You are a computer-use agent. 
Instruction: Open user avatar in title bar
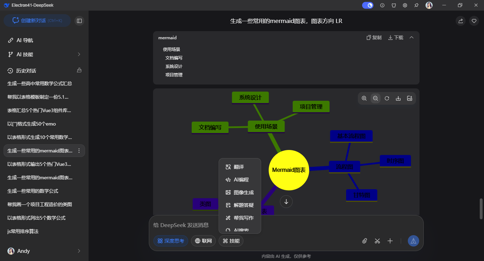pos(429,5)
